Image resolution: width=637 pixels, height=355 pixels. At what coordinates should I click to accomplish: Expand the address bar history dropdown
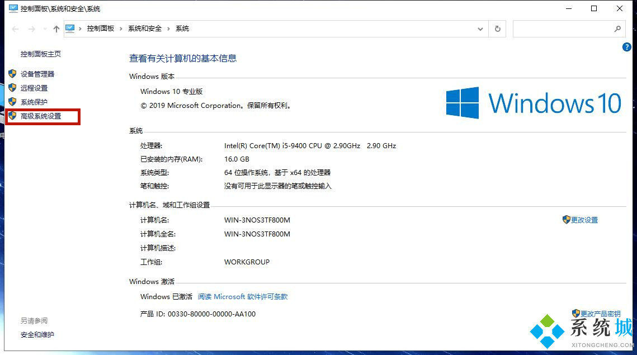click(480, 29)
